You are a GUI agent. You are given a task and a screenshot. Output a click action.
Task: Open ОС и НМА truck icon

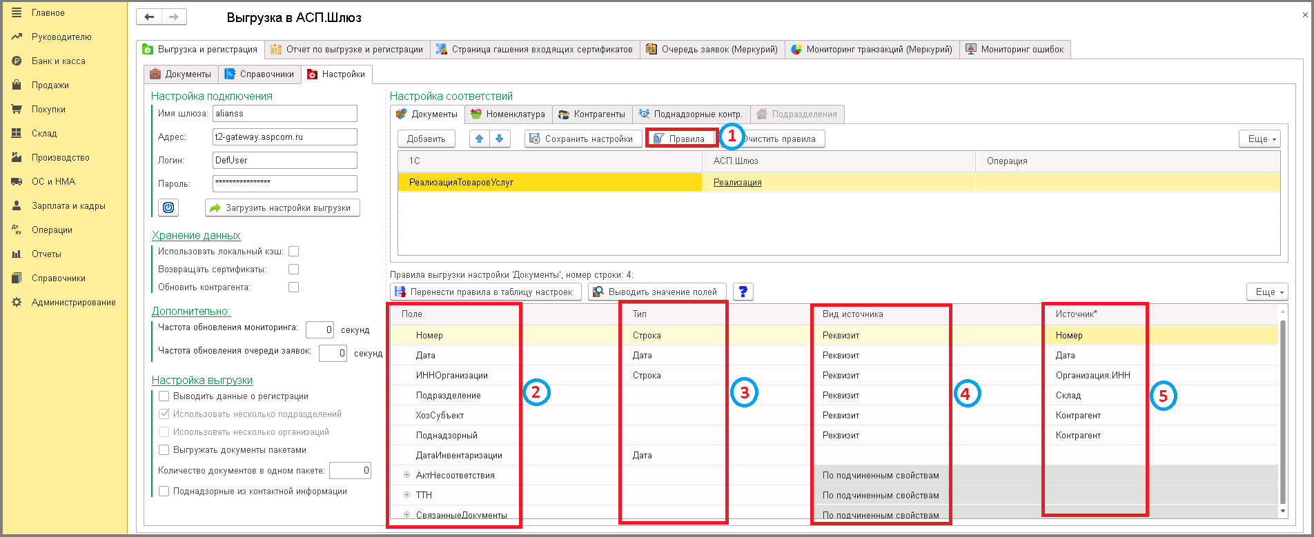(17, 181)
